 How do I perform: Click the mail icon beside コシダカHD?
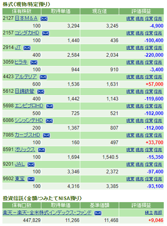tap(45, 33)
